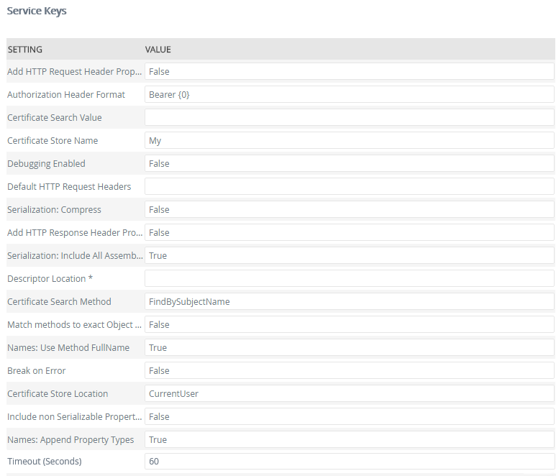The width and height of the screenshot is (556, 476).
Task: Select the Authorization Header Format label
Action: tap(66, 95)
